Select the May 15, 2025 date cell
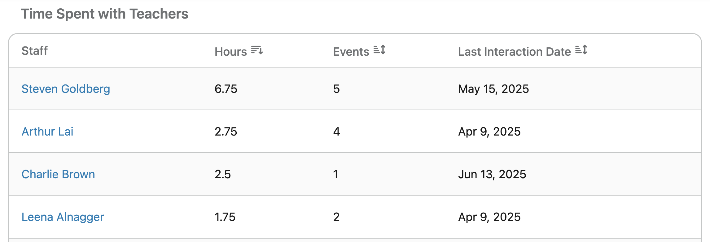The image size is (710, 242). tap(493, 89)
